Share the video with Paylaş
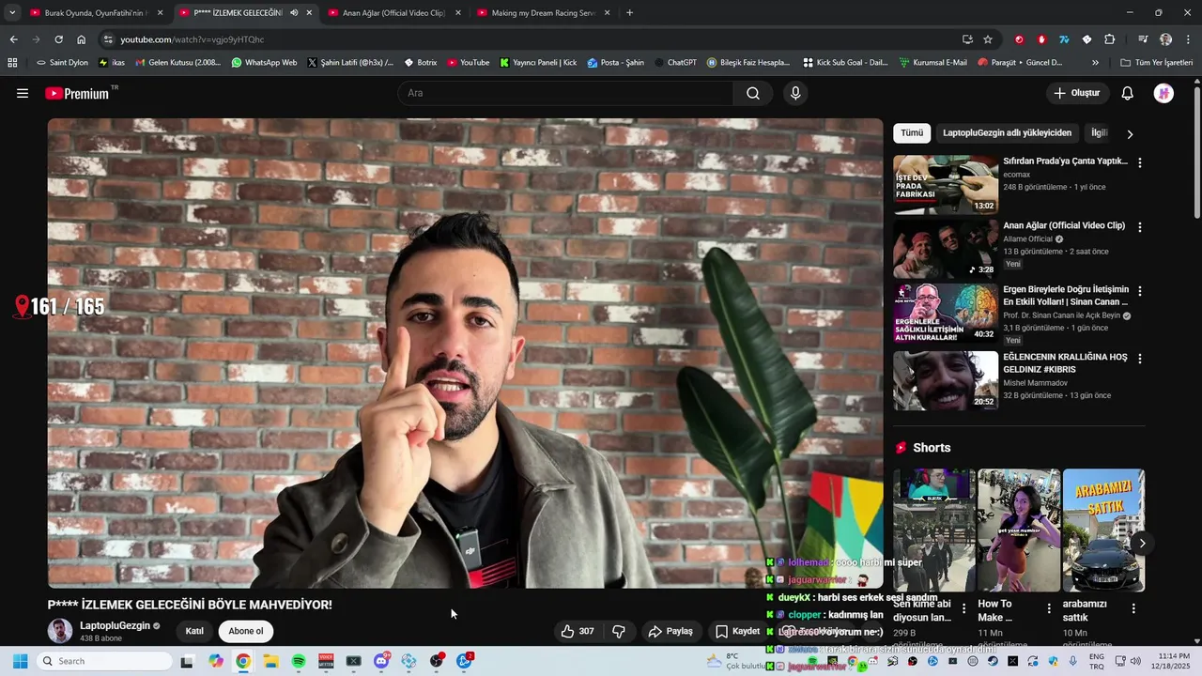Viewport: 1202px width, 676px height. pos(670,631)
